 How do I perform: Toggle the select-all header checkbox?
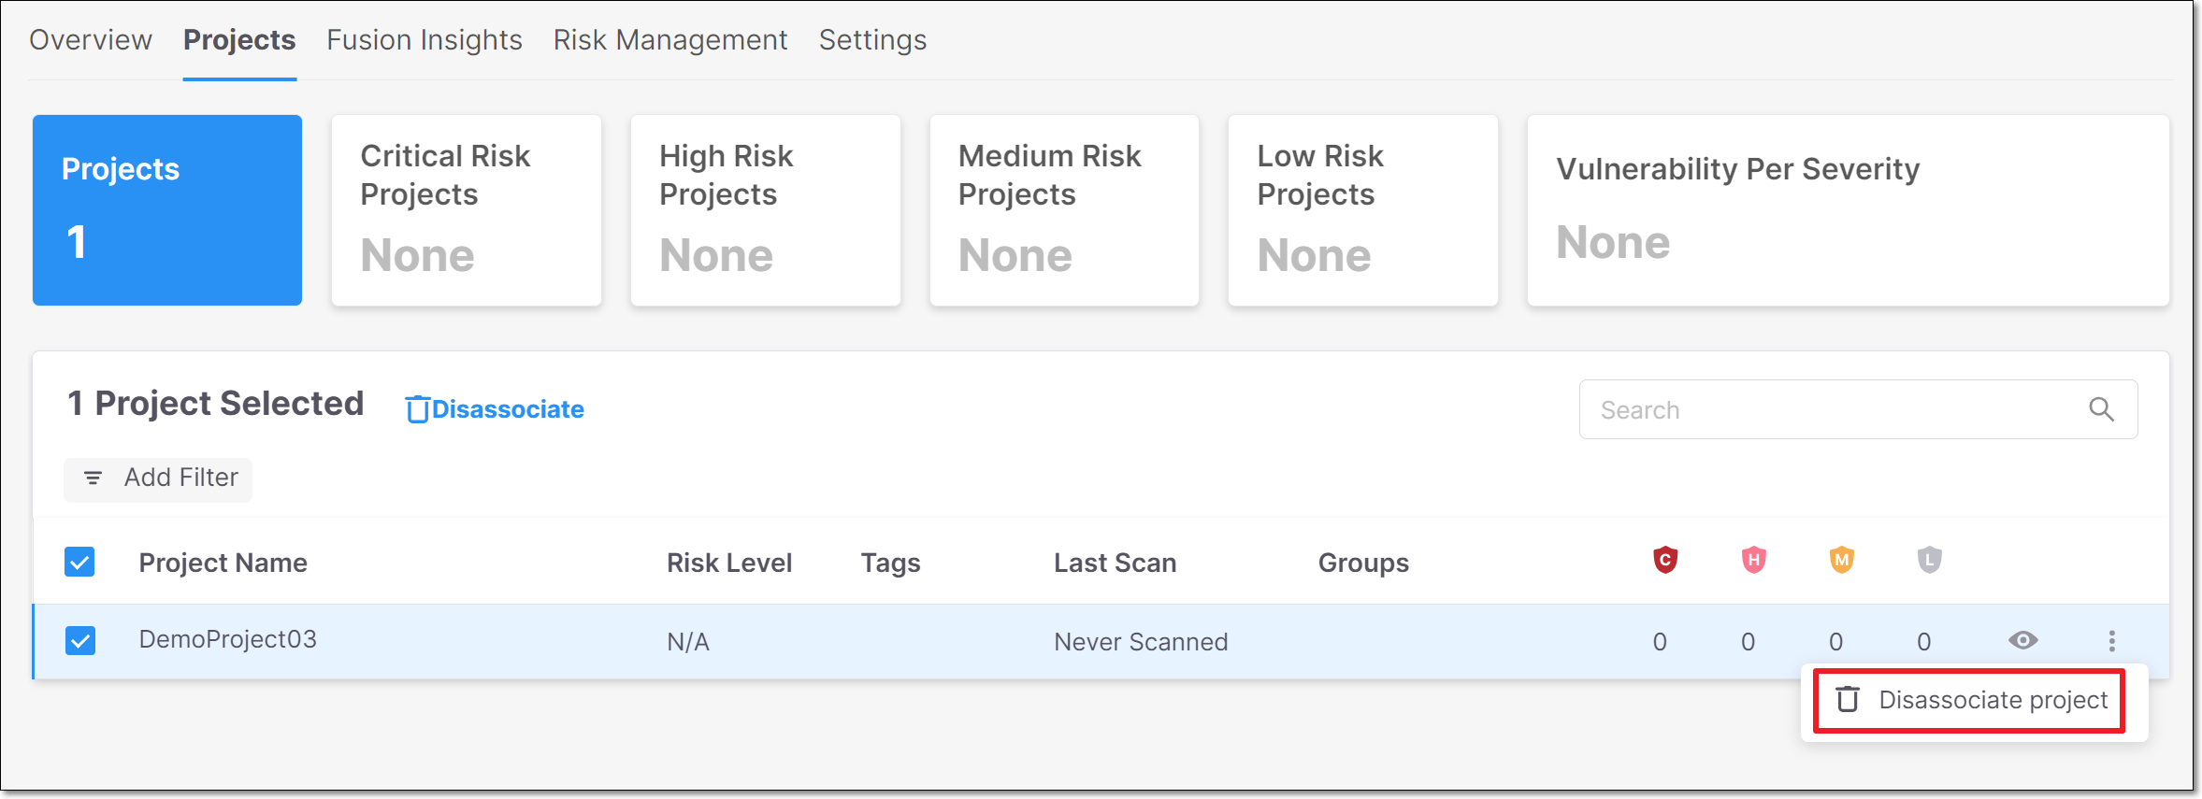point(79,563)
